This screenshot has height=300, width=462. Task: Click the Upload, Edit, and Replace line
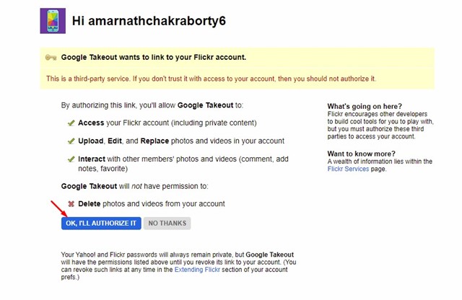click(181, 141)
